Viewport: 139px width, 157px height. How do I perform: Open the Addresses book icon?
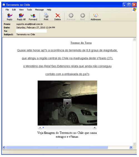[x=96, y=17]
